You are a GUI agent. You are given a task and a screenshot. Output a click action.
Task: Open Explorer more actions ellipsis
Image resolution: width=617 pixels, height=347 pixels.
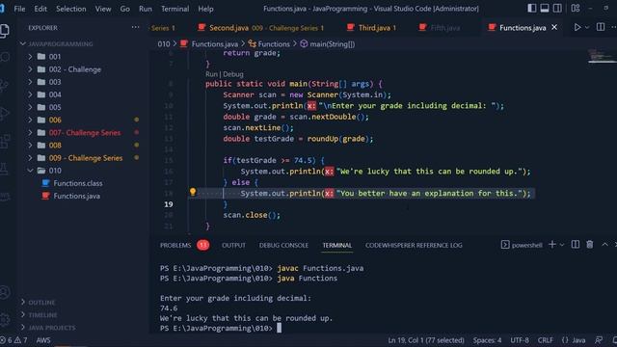(135, 28)
